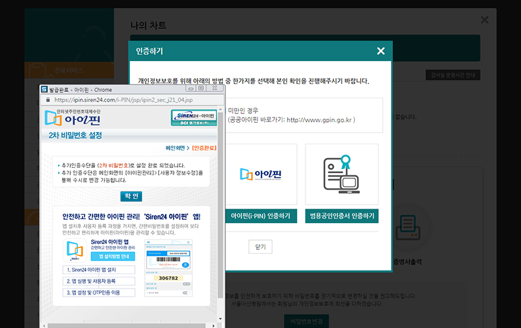Screen dimensions: 521x328
Task: Close the Chrome popup window
Action: pos(215,89)
